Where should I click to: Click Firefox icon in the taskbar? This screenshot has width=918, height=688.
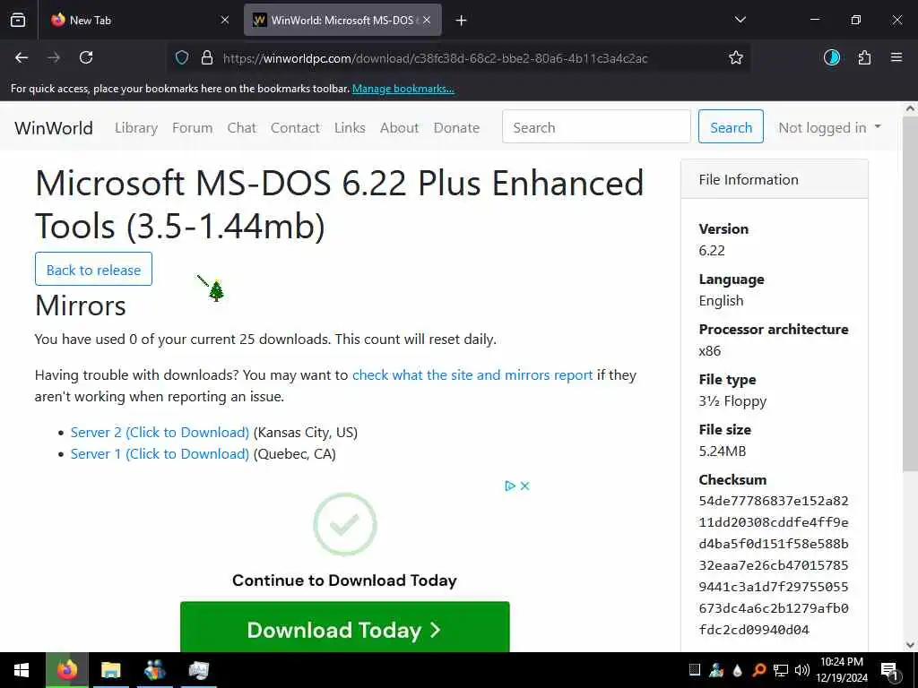coord(66,670)
